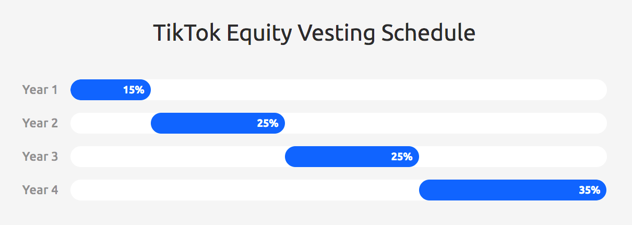The width and height of the screenshot is (632, 225).
Task: Click the 35% value in Year 4 bar
Action: click(x=589, y=190)
